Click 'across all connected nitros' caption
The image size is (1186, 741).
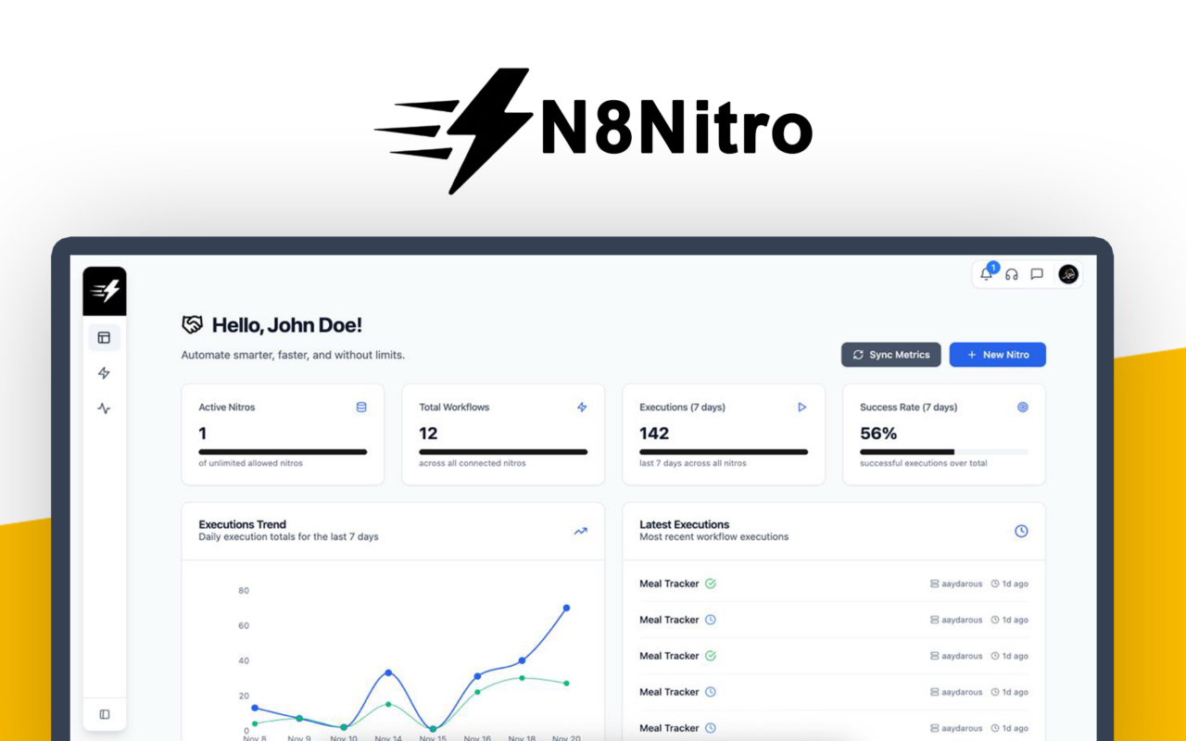click(473, 463)
